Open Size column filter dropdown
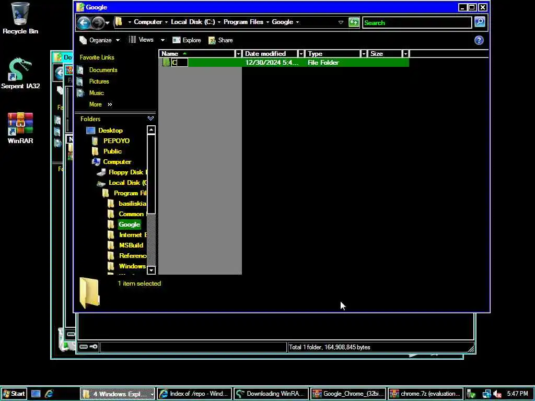 405,54
